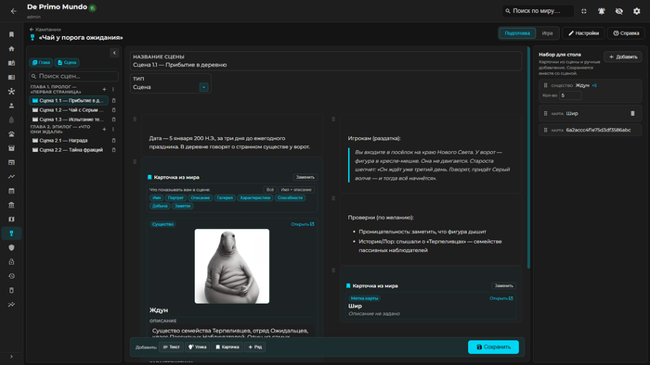Screen dimensions: 650x365
Task: Open the history clock icon in left sidebar
Action: (11, 276)
